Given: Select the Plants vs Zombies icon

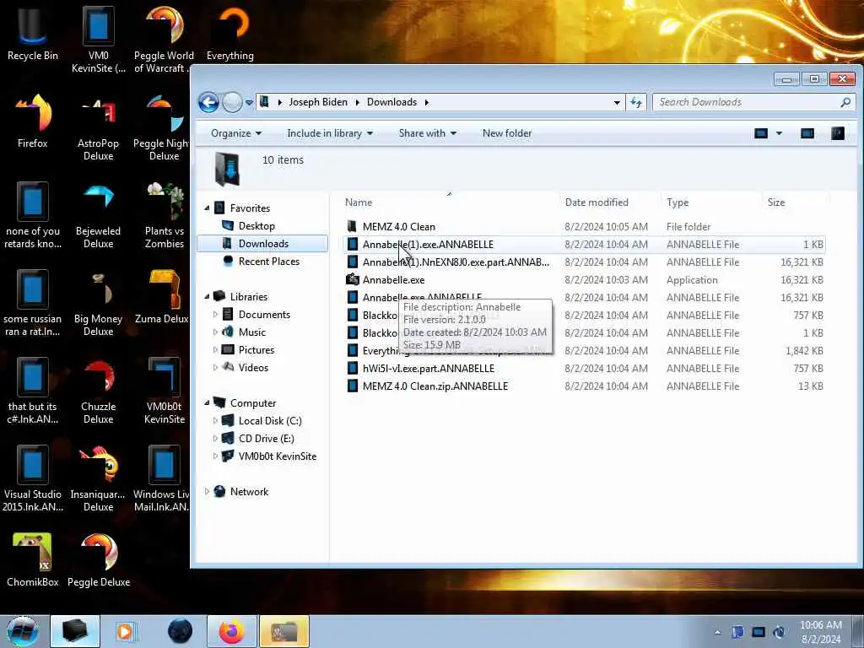Looking at the screenshot, I should click(x=165, y=215).
